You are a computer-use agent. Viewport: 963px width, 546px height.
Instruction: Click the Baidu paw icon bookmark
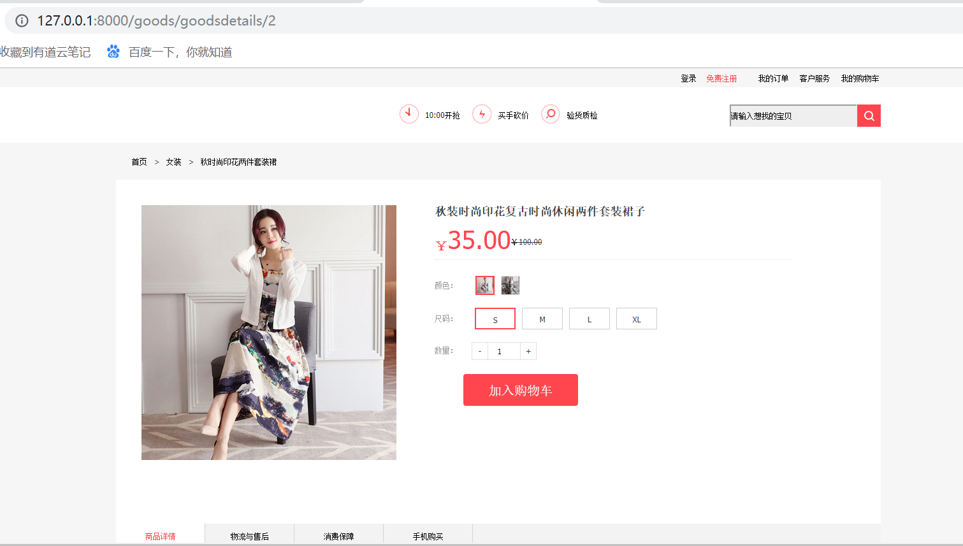[x=113, y=52]
